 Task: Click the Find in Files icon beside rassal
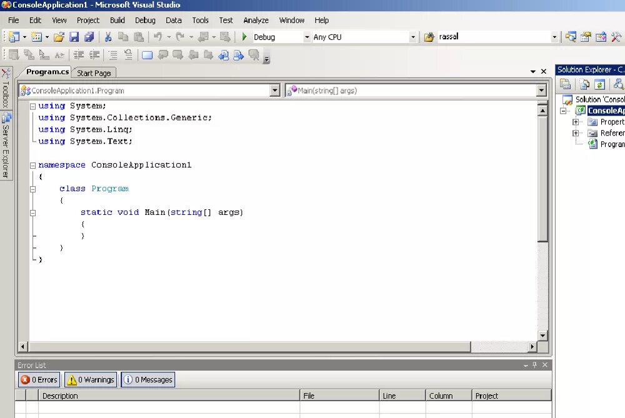[x=429, y=37]
